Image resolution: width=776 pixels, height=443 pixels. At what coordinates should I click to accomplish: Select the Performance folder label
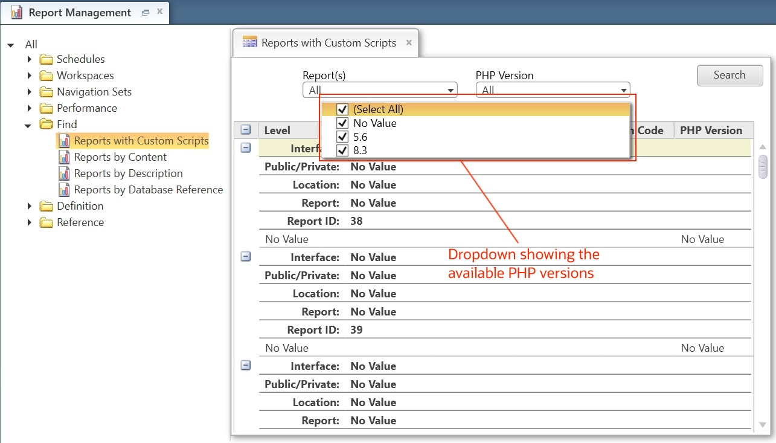(87, 108)
